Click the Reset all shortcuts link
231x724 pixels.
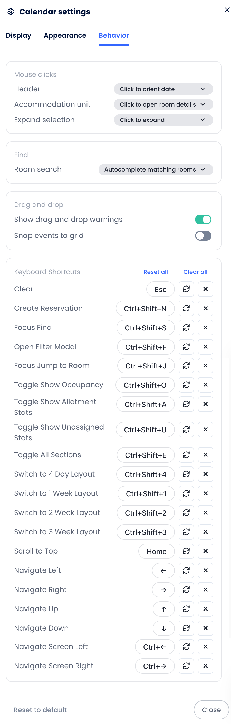click(x=155, y=272)
